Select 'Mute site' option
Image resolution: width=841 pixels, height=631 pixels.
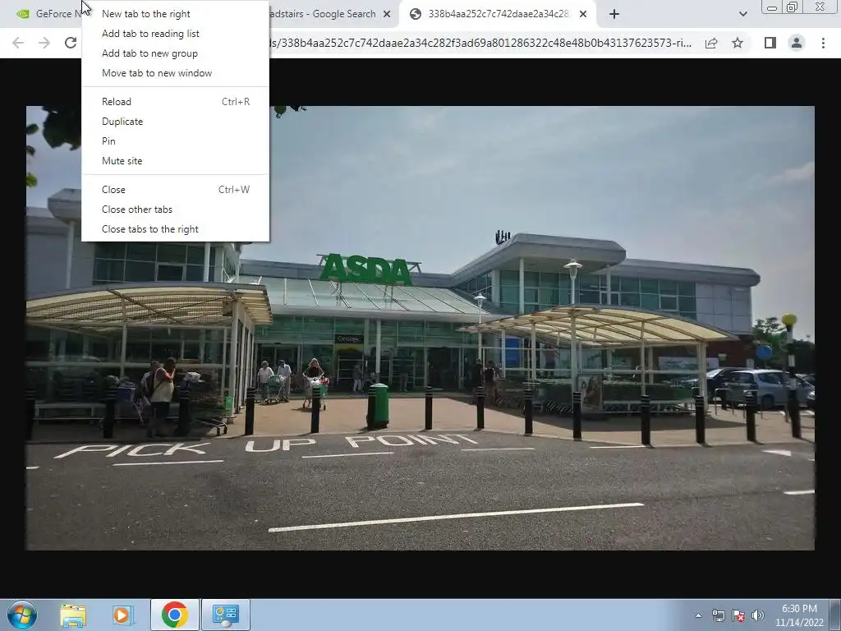[x=175, y=161]
